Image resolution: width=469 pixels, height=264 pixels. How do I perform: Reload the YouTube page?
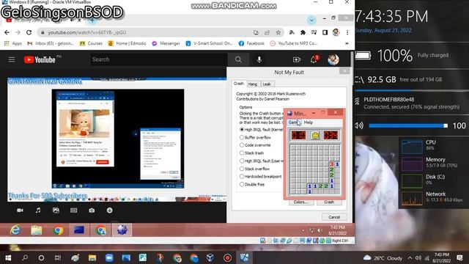pyautogui.click(x=29, y=32)
